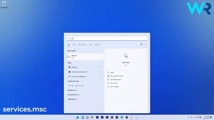Image resolution: width=214 pixels, height=120 pixels.
Task: Show hidden system tray icons chevron
Action: coord(188,117)
